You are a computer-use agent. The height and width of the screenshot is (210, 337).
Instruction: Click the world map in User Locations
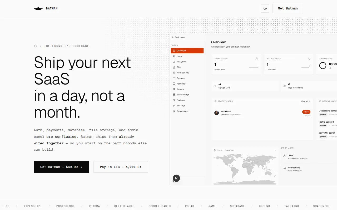coord(245,169)
